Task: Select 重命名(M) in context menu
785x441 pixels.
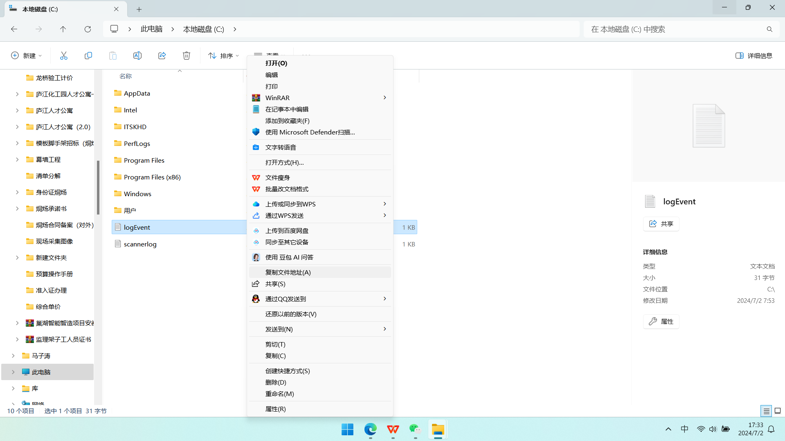Action: click(x=320, y=394)
